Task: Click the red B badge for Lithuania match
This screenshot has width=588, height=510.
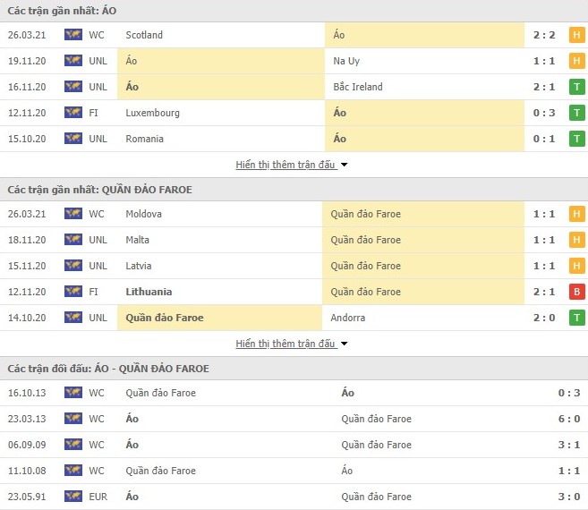Action: (577, 292)
